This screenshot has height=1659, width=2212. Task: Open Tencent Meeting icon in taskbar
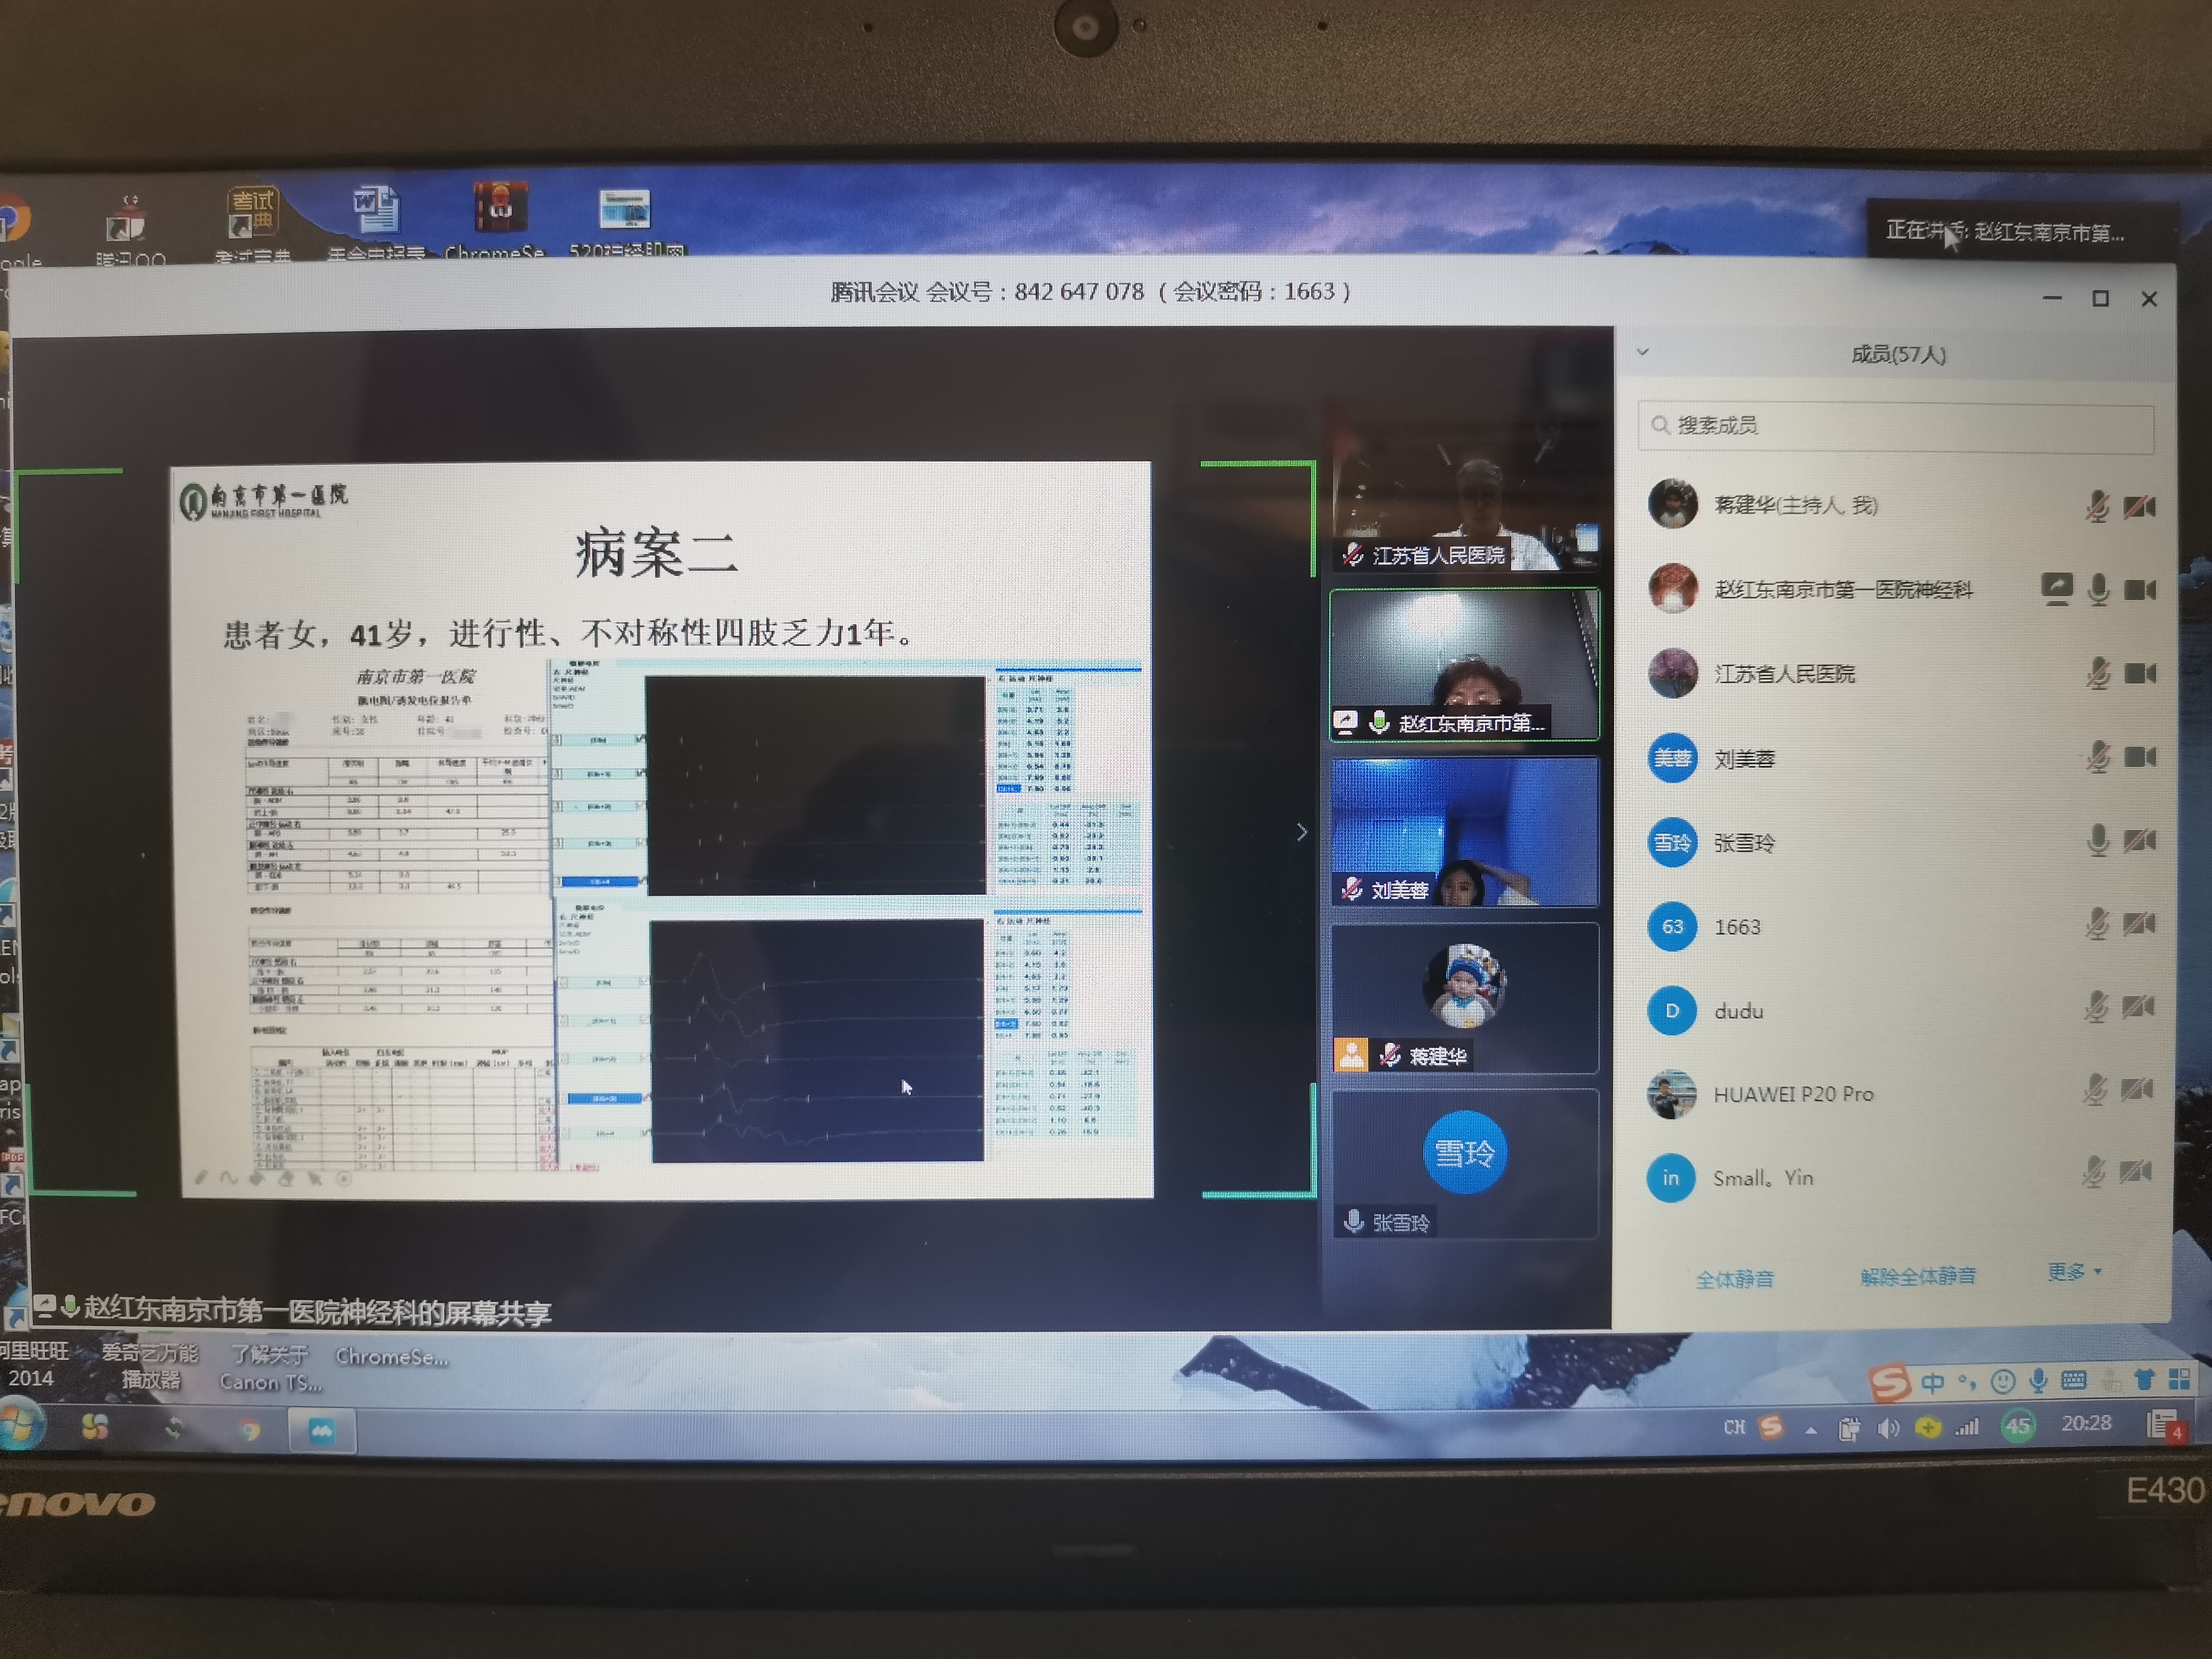(321, 1431)
